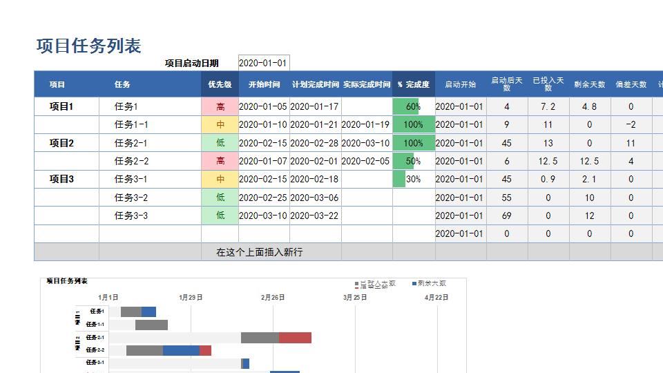This screenshot has height=373, width=663.
Task: Select the red bar of 任务2-1 in chart
Action: point(295,338)
